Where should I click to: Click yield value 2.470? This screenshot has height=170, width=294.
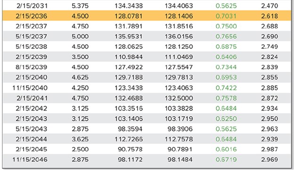(x=269, y=6)
